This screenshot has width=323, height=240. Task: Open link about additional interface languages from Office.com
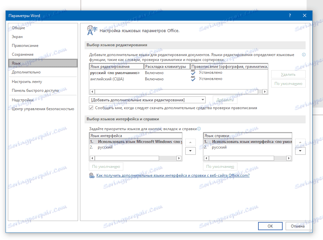tap(173, 175)
